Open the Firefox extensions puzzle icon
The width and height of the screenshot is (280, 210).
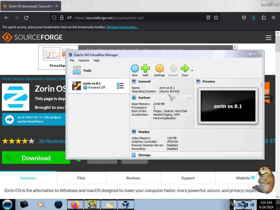(264, 17)
